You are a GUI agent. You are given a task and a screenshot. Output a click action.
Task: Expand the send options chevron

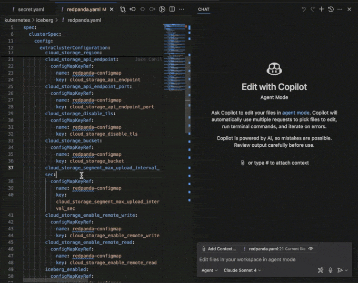click(x=346, y=270)
